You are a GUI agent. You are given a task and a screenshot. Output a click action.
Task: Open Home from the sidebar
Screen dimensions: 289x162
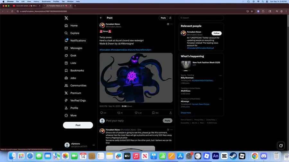pyautogui.click(x=71, y=26)
